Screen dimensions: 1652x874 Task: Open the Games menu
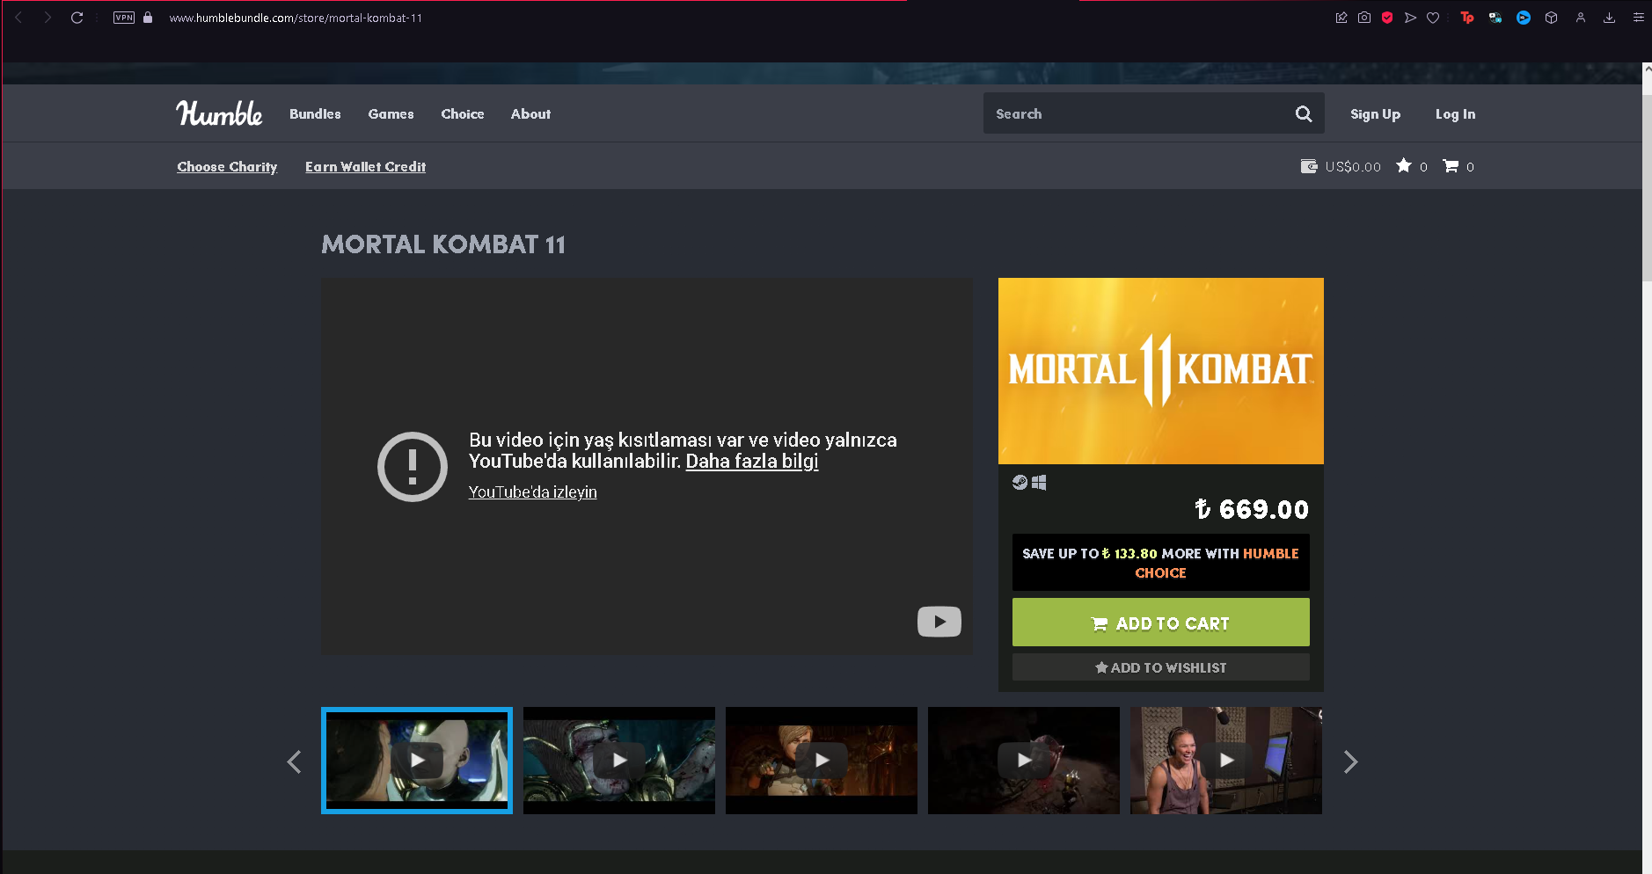[391, 114]
